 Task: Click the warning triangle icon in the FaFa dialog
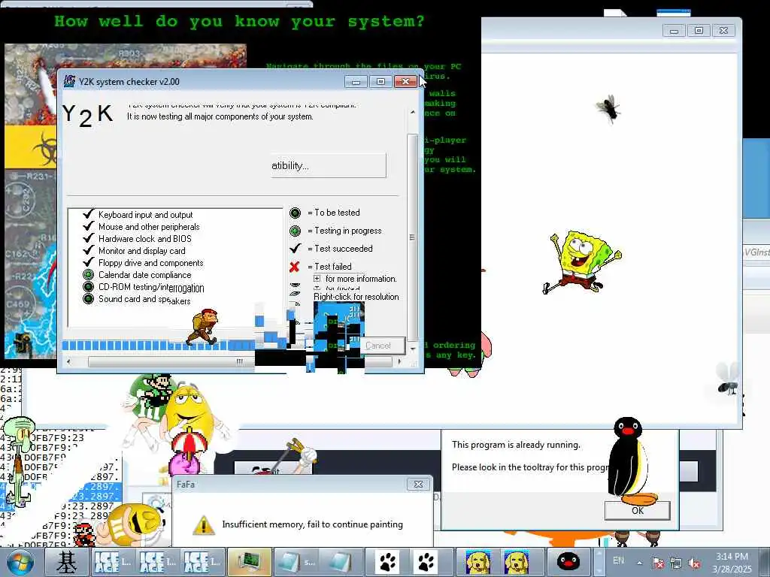click(203, 524)
